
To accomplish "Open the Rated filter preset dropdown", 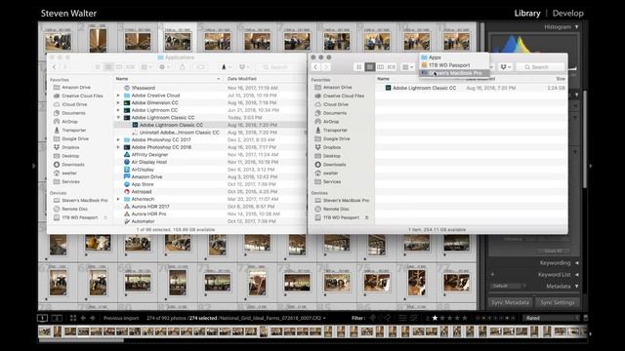I will coord(552,318).
